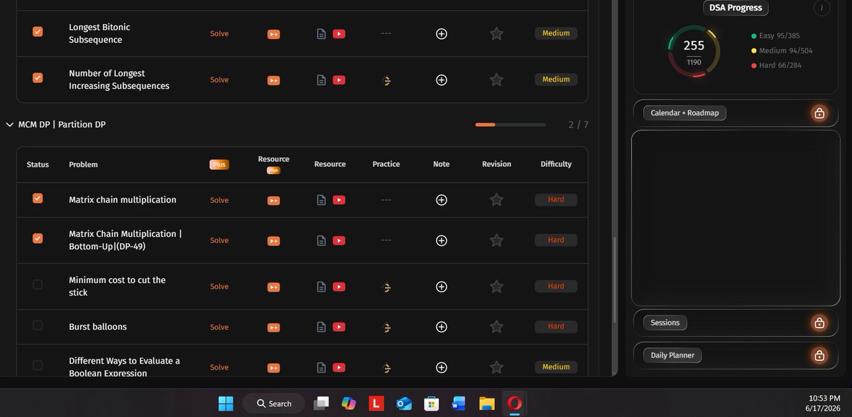The image size is (852, 417).
Task: Click Solve for Minimum cost to cut the stick
Action: [219, 287]
